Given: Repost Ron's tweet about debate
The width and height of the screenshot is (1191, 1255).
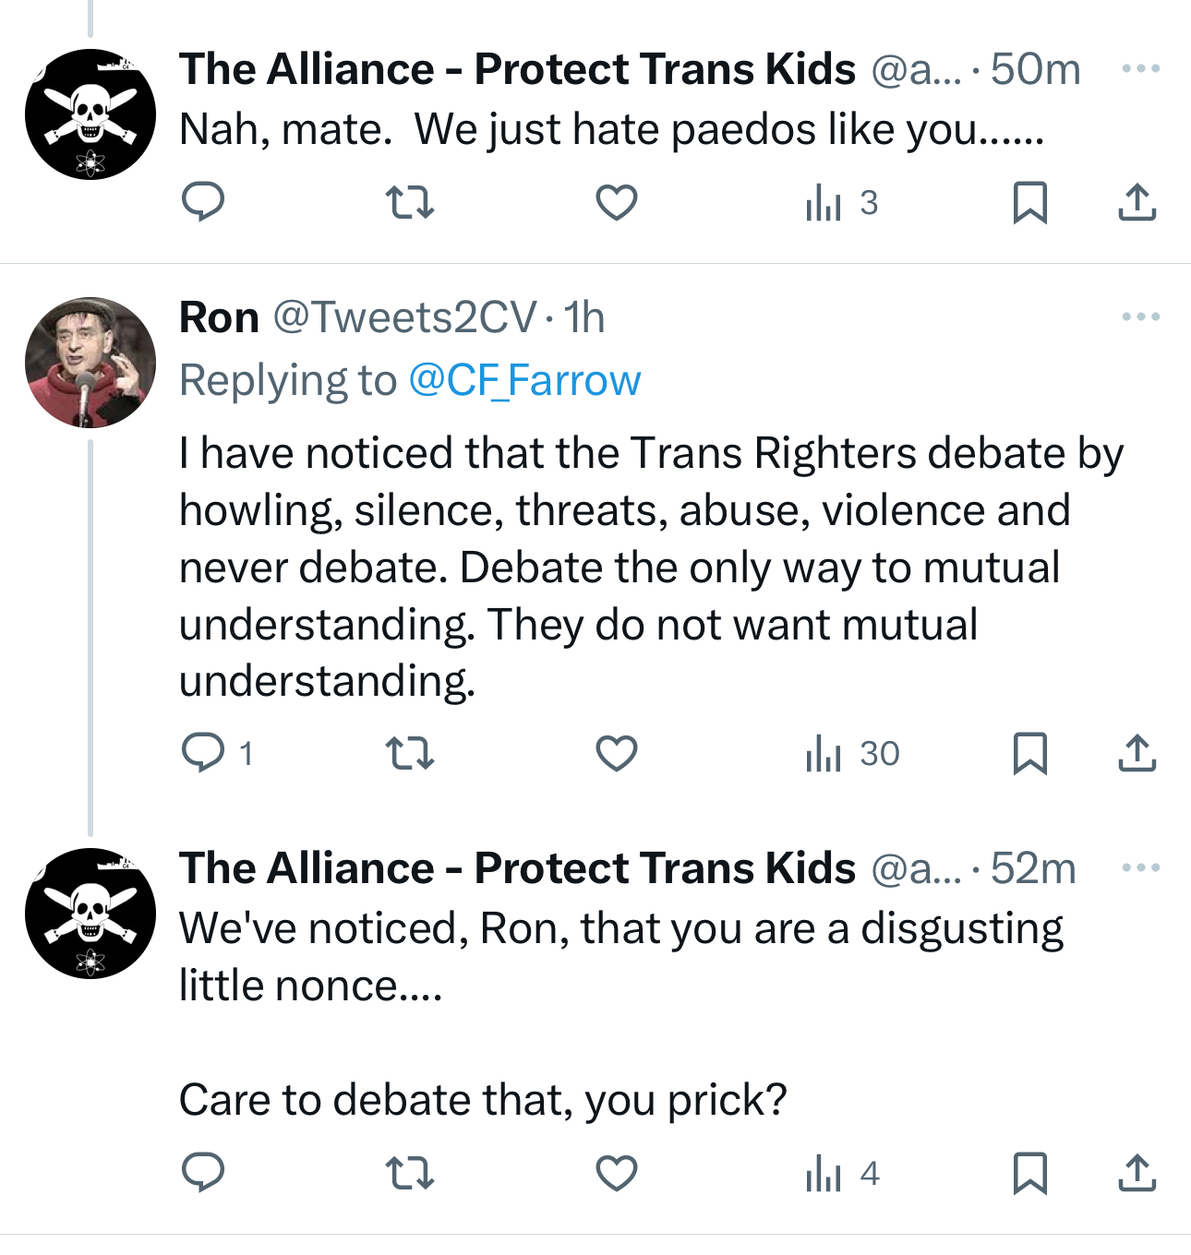Looking at the screenshot, I should tap(409, 753).
